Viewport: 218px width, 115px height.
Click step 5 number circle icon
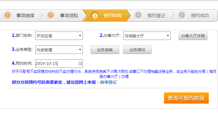[x=182, y=16]
